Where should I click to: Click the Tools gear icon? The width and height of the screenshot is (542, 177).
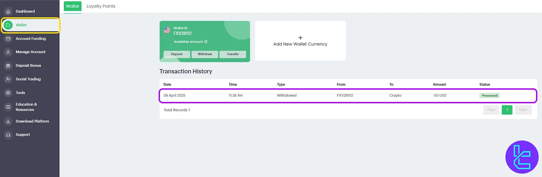8,93
